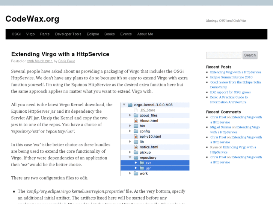
Task: Open the 29th March 2011 date link
Action: pos(40,61)
